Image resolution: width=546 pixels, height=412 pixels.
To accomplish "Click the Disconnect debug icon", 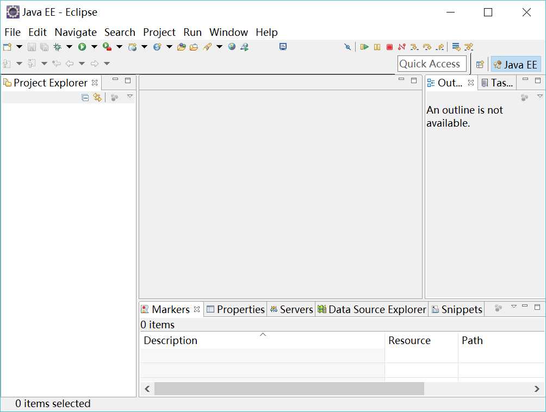I will (x=402, y=47).
